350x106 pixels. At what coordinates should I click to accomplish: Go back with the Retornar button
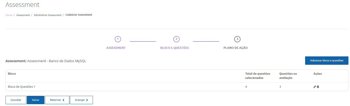(57, 100)
